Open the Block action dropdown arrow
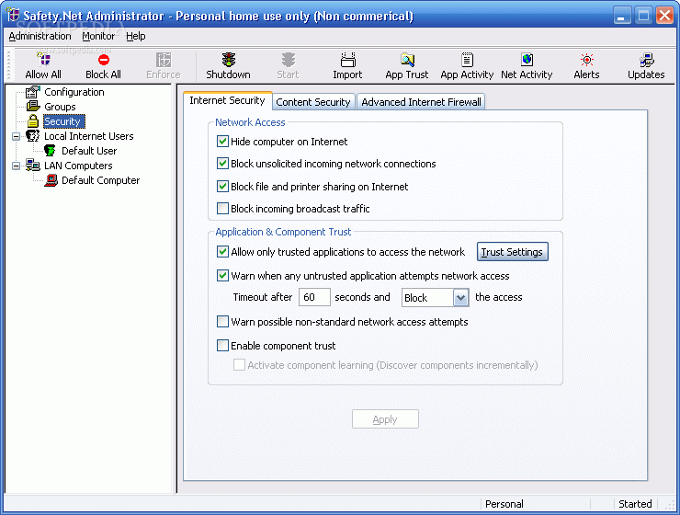This screenshot has width=680, height=515. coord(461,298)
